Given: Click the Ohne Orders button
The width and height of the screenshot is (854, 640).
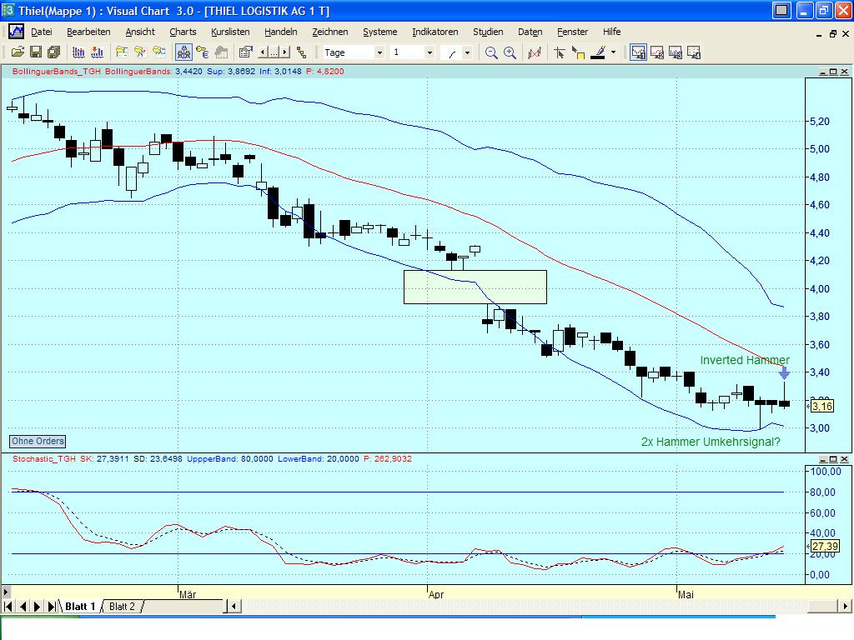Looking at the screenshot, I should coord(37,441).
